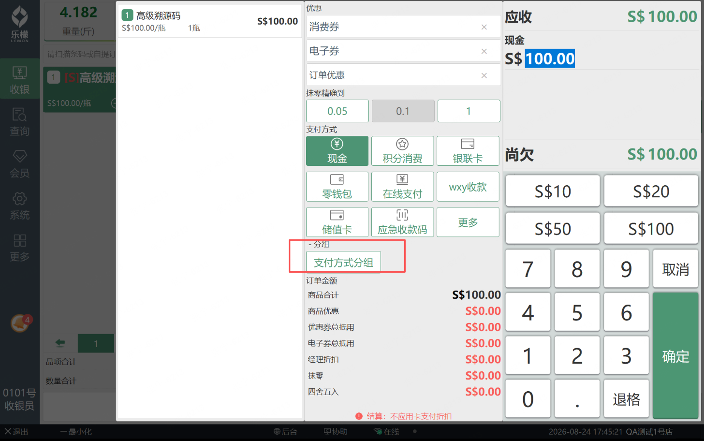Set rounding precision to 1

coord(469,111)
